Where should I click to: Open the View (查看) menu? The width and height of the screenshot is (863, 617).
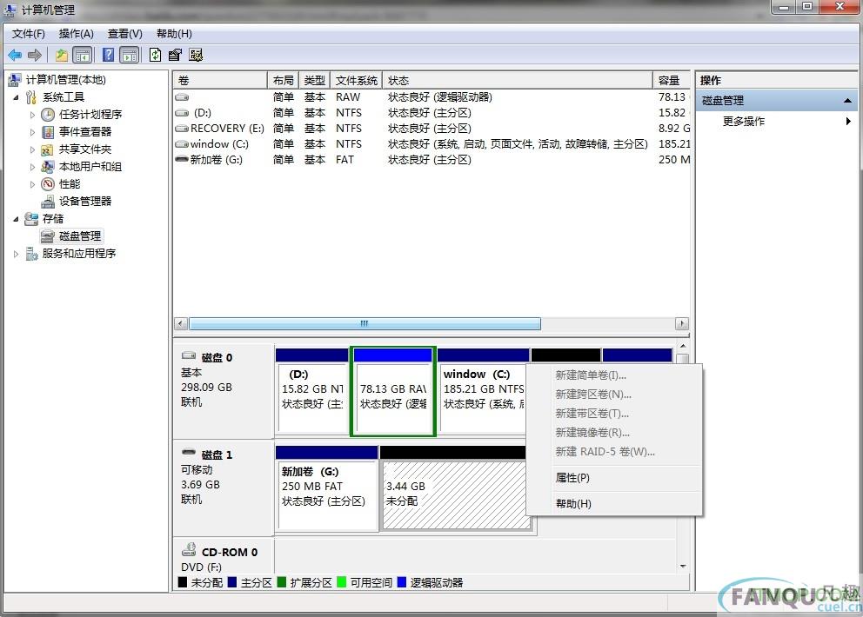[125, 34]
